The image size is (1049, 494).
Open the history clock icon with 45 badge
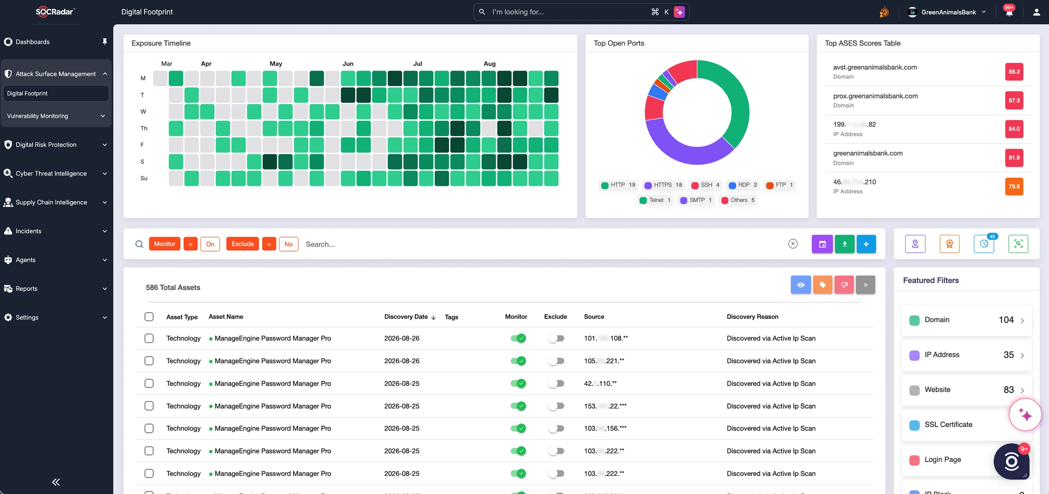tap(984, 244)
